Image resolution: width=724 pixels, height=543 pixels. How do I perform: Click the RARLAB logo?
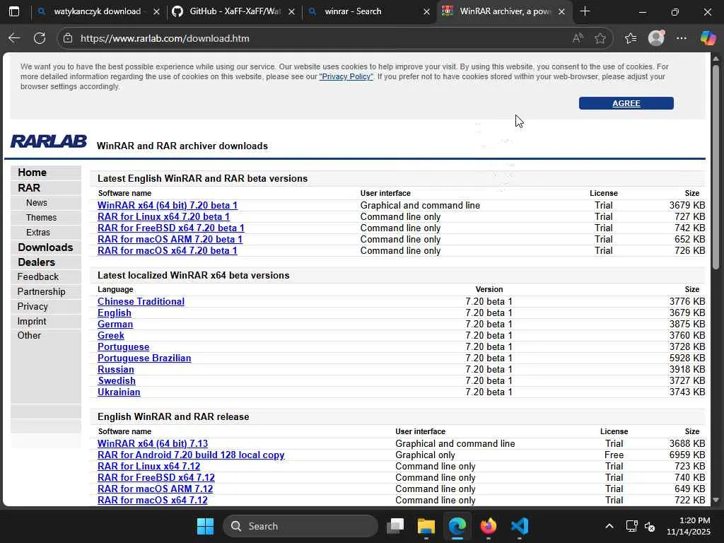49,141
